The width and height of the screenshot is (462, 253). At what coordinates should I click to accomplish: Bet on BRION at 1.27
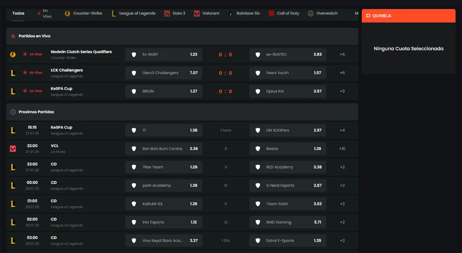(x=164, y=91)
